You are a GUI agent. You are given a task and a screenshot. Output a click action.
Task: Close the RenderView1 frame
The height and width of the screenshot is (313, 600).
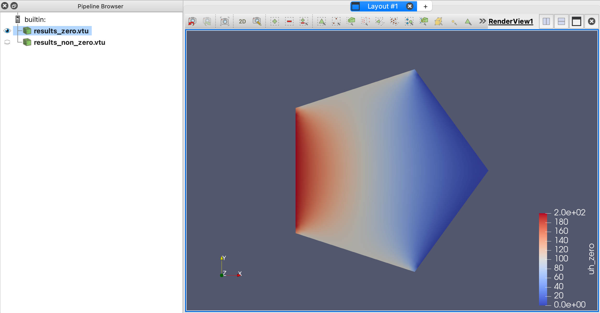(x=592, y=21)
